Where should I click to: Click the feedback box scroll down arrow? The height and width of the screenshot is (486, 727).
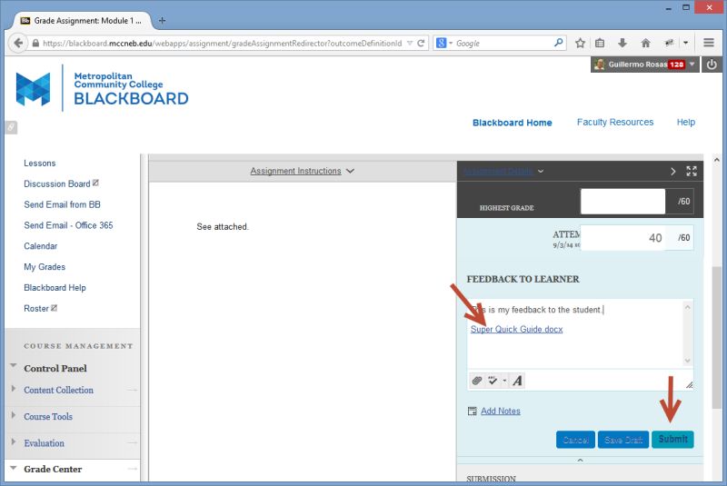point(688,361)
